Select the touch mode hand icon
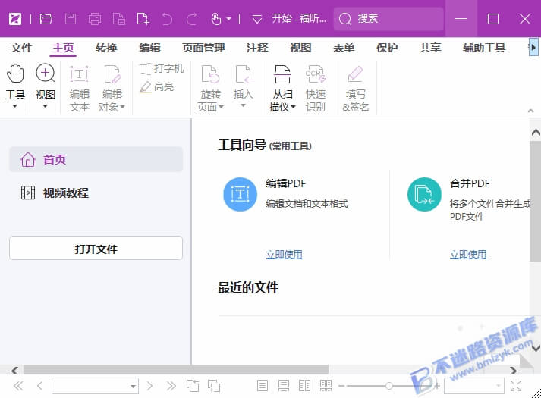This screenshot has height=398, width=541. (216, 19)
